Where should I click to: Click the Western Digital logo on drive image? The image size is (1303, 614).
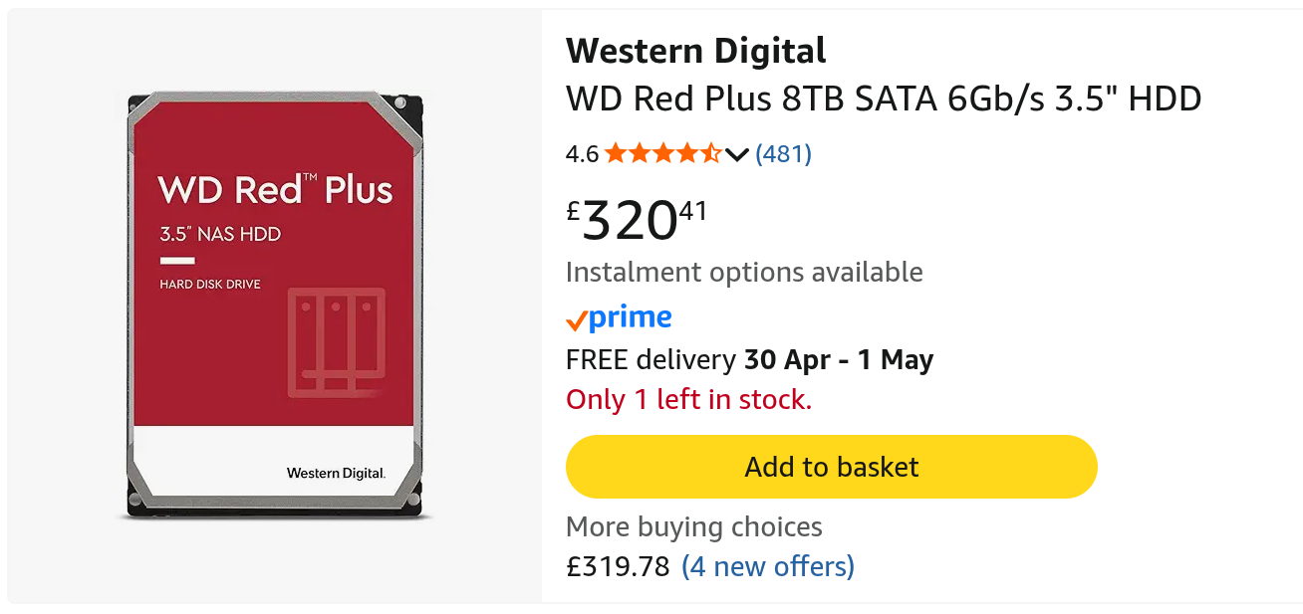[x=336, y=473]
